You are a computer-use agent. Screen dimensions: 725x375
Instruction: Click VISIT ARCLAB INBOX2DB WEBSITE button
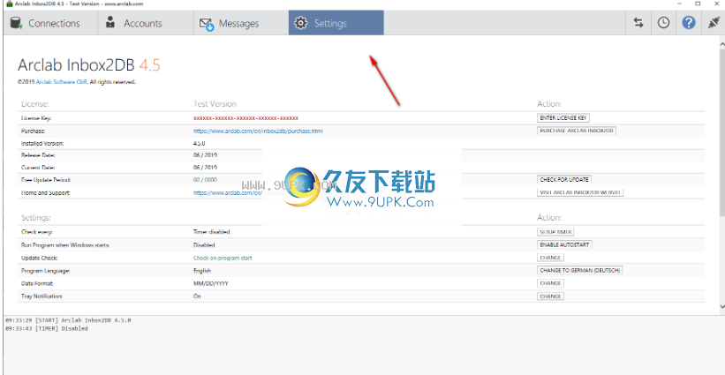coord(580,192)
